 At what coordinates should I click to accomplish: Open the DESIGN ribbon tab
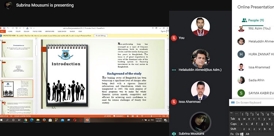click(x=26, y=31)
